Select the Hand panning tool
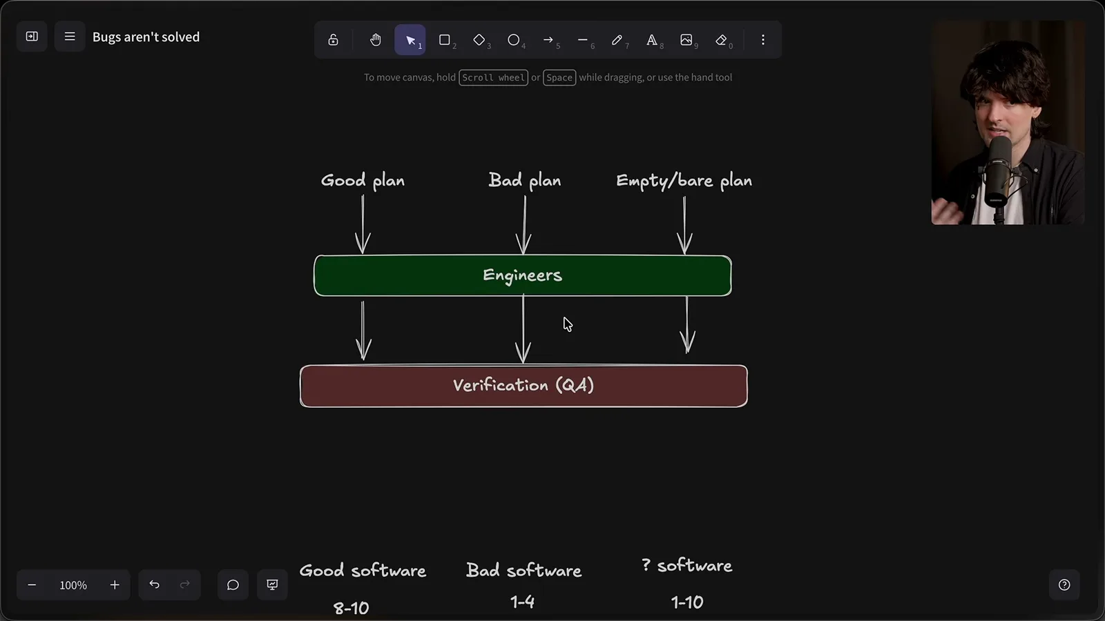This screenshot has height=621, width=1105. (375, 40)
